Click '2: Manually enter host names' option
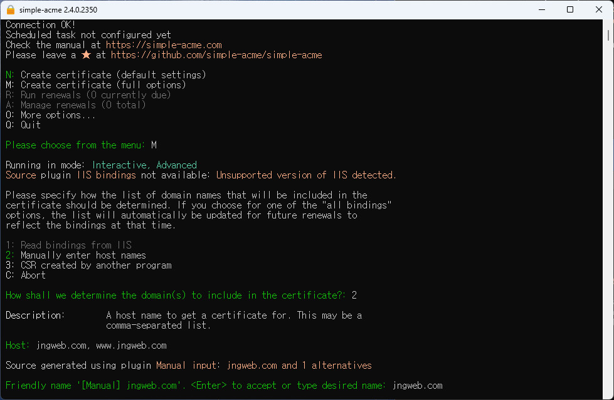 pyautogui.click(x=76, y=255)
